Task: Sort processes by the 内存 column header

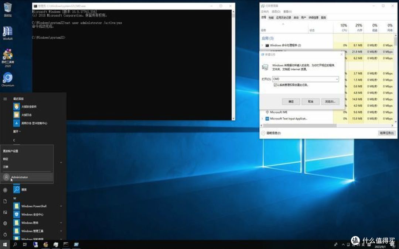Action: coord(356,27)
